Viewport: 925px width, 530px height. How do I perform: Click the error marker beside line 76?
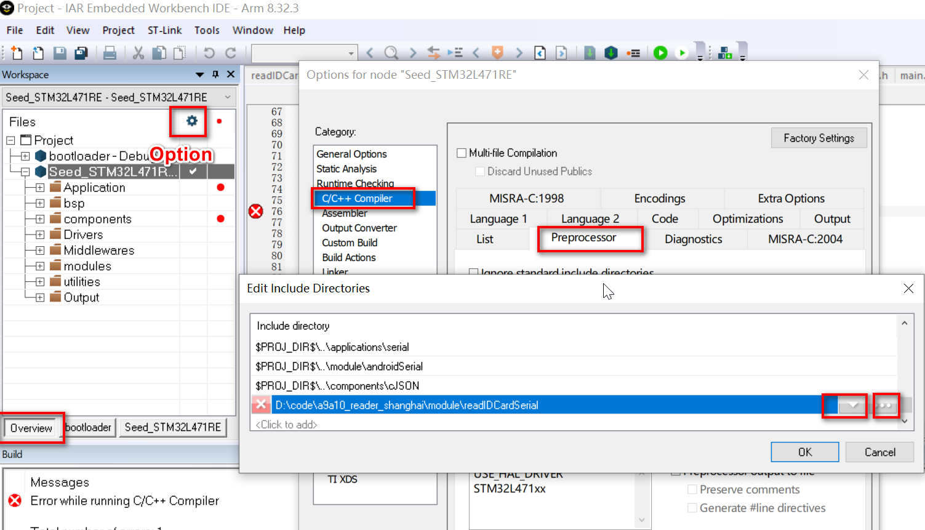256,211
